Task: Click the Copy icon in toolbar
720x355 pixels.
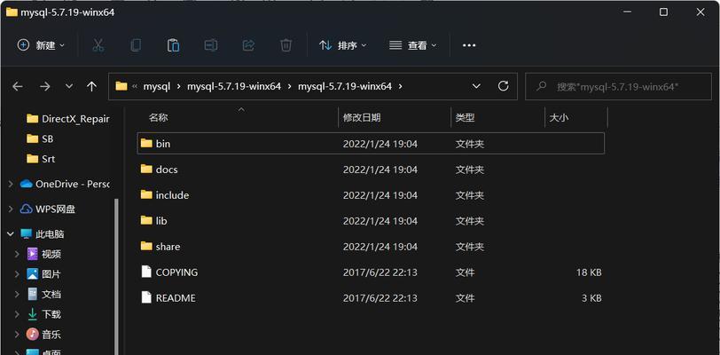Action: (x=136, y=45)
